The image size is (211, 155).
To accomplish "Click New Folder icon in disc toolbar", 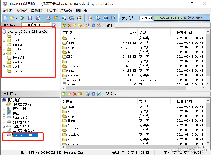I will point(75,25).
